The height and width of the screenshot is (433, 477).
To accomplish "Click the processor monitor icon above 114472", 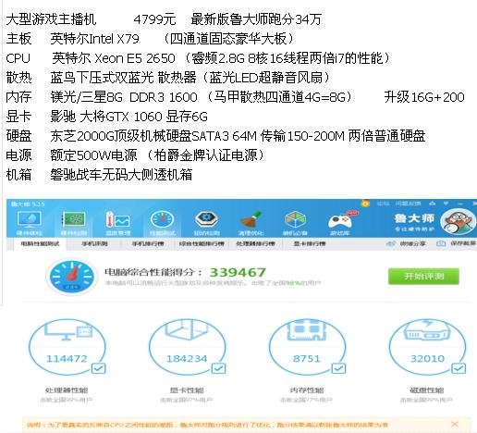I will tap(67, 331).
